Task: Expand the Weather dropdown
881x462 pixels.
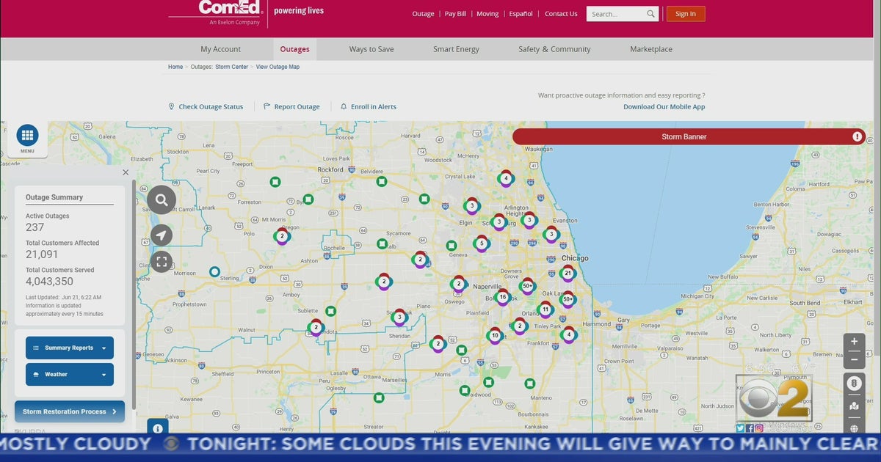Action: (x=70, y=374)
